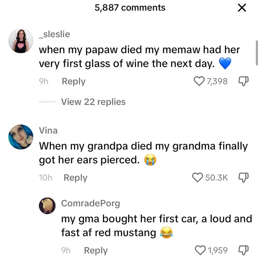Viewport: 260px width, 262px height.
Task: Visit _sleslie username profile
Action: pos(54,34)
